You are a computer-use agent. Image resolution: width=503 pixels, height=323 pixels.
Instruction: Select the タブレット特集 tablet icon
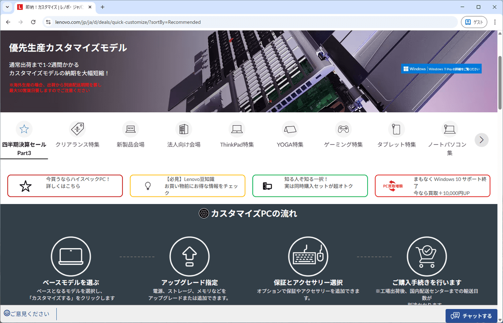click(396, 129)
